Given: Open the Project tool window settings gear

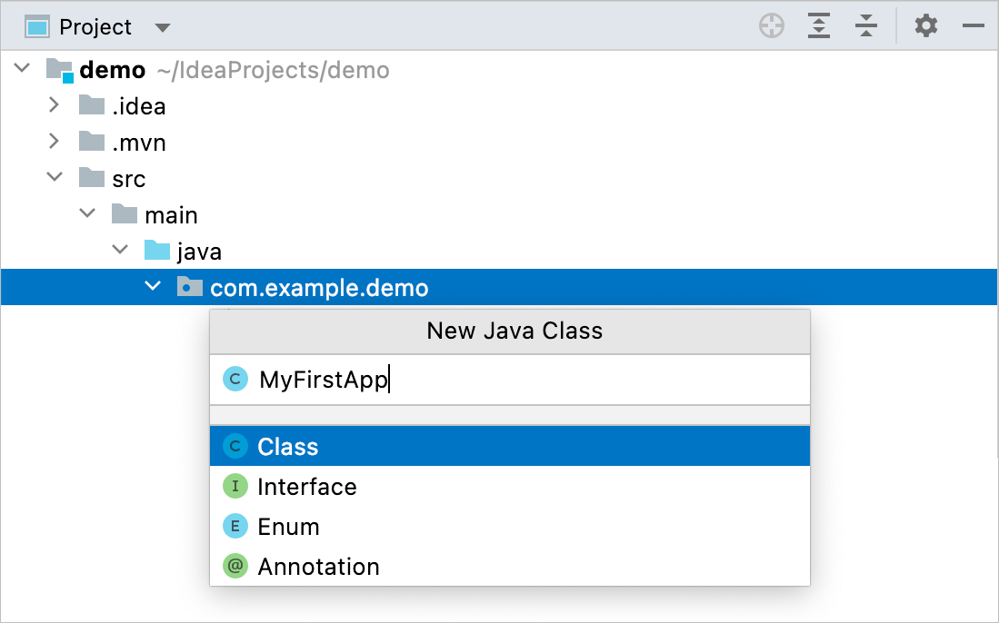Looking at the screenshot, I should pyautogui.click(x=925, y=25).
